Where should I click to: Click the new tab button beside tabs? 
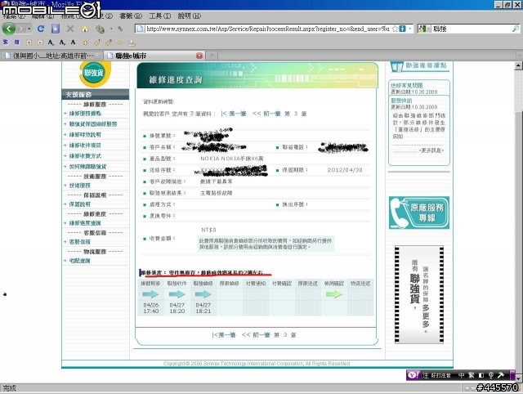[212, 56]
